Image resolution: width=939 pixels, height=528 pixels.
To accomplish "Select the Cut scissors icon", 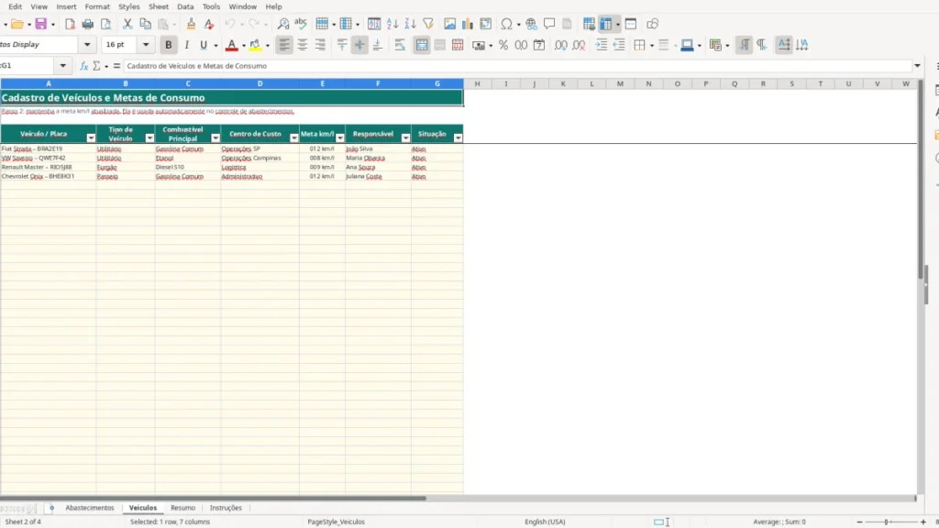I will tap(127, 24).
